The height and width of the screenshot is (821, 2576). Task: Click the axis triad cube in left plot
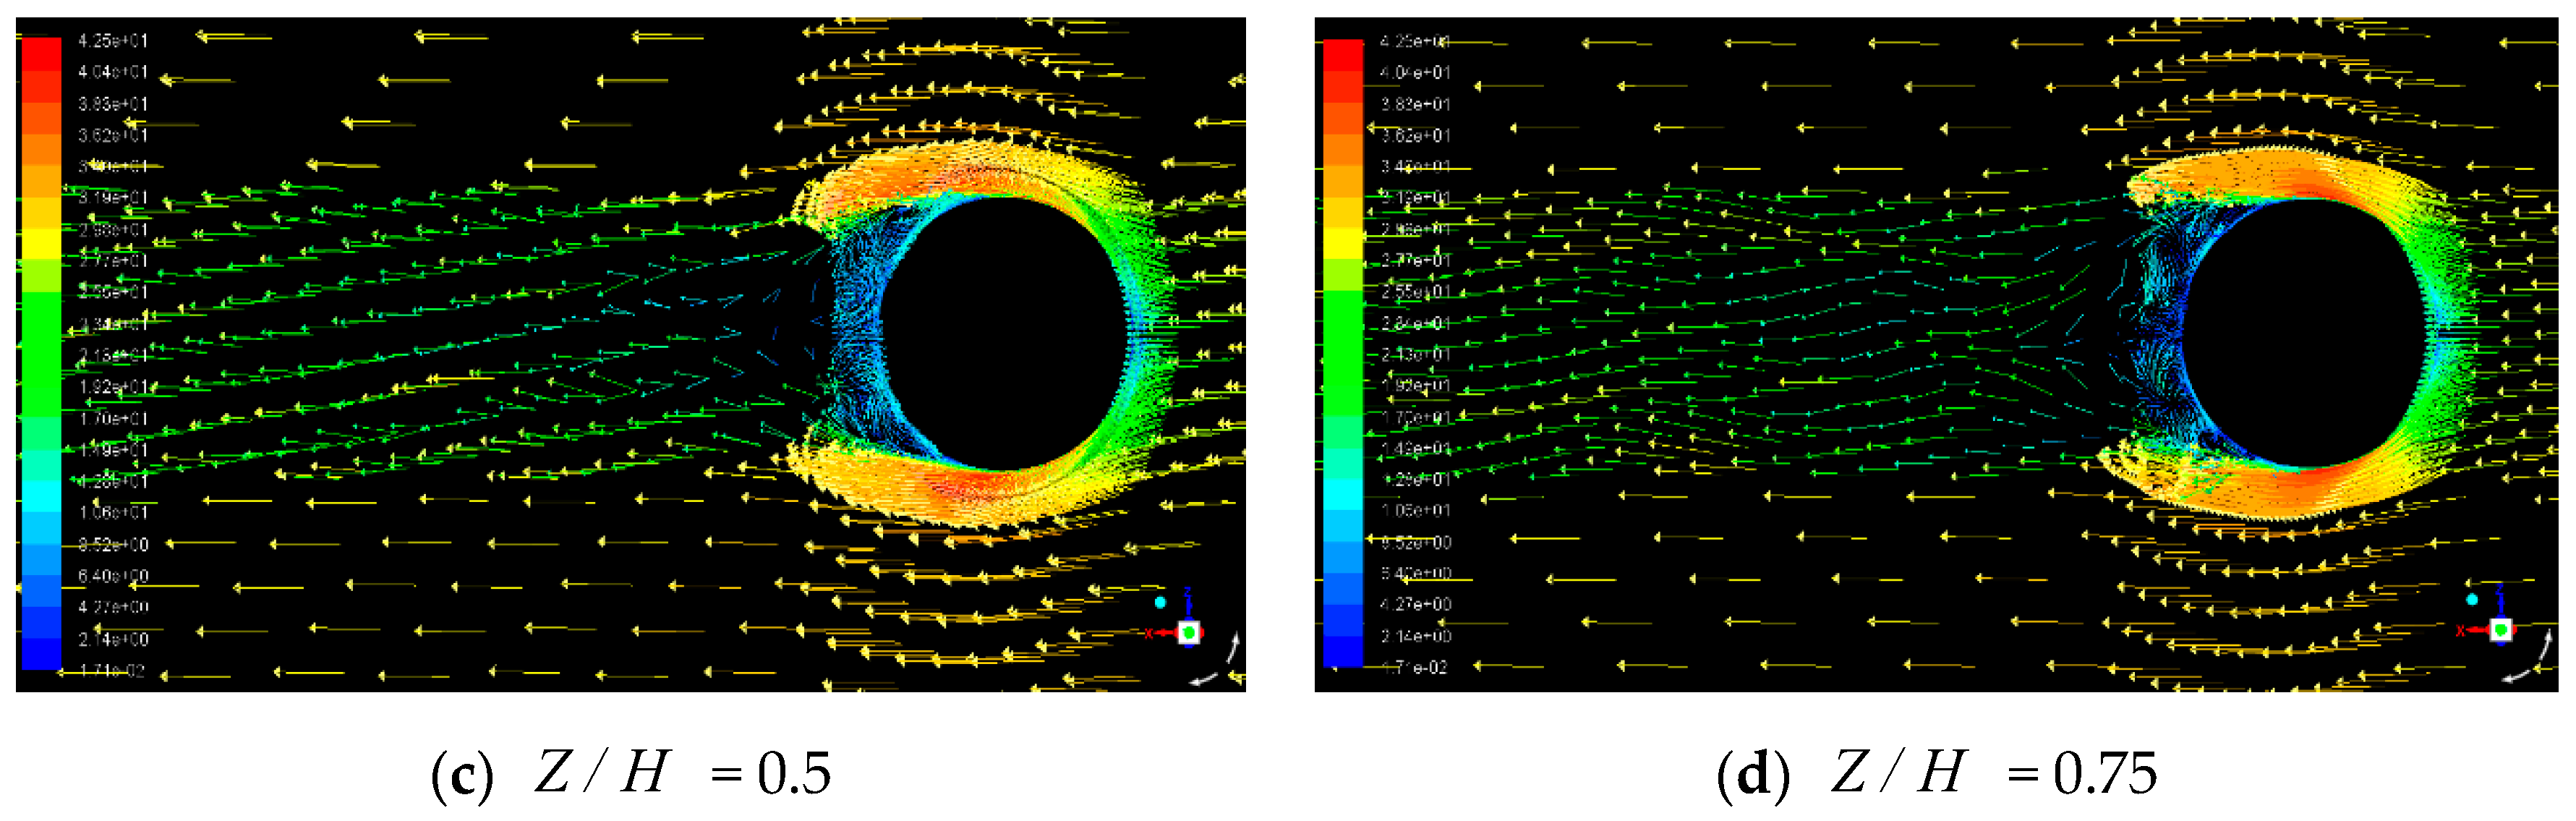1188,632
